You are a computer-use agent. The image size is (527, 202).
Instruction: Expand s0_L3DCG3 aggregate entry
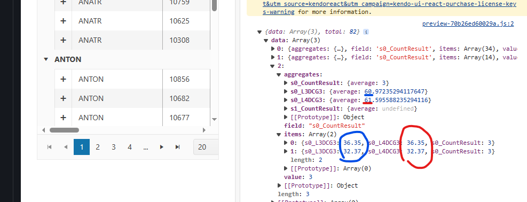pyautogui.click(x=286, y=91)
